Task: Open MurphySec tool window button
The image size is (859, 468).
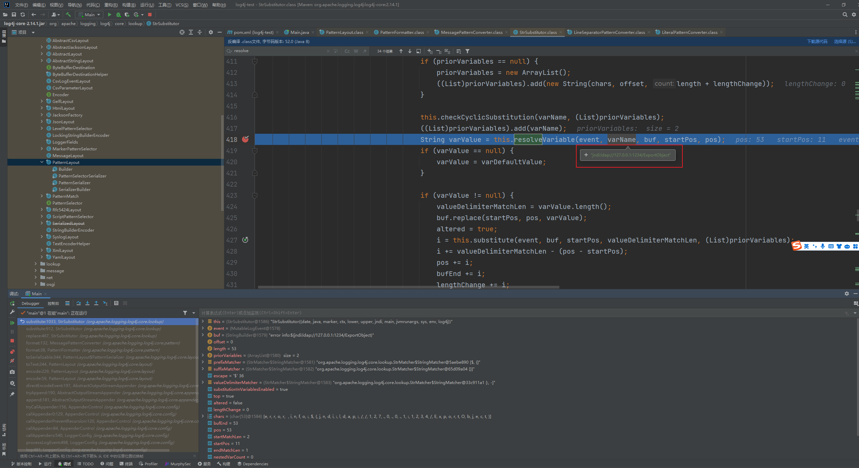Action: coord(178,464)
